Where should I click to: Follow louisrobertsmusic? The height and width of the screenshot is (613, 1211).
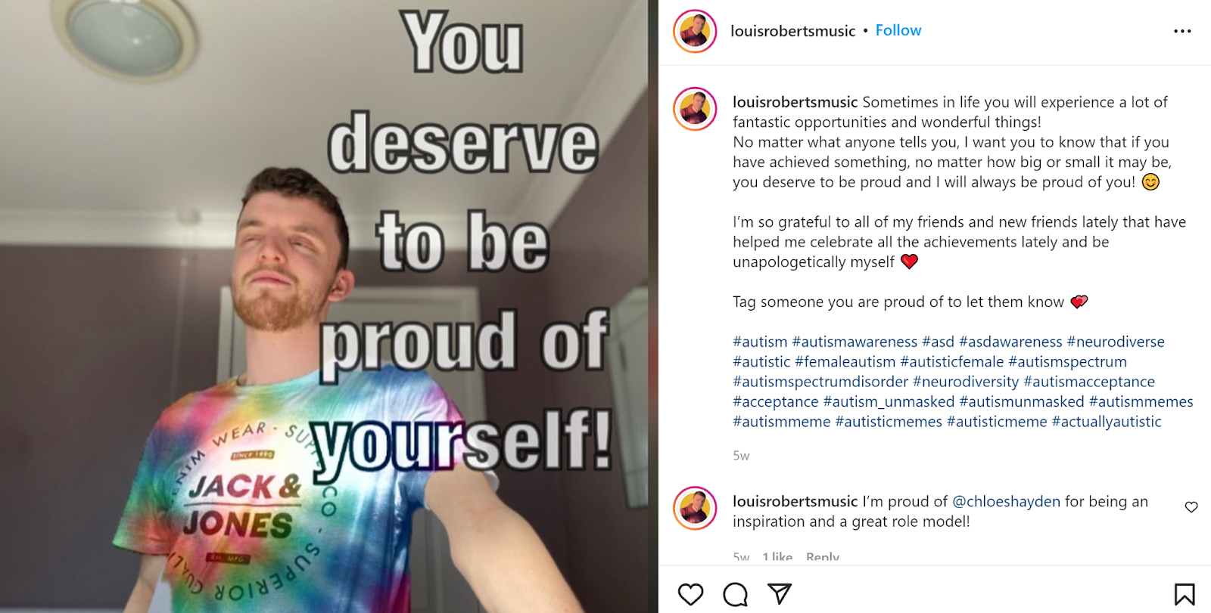click(x=898, y=30)
